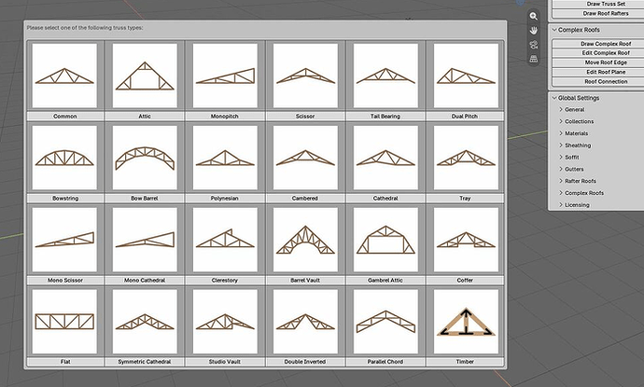Select the Mono Scissor truss thumbnail
The image size is (644, 387).
tap(64, 240)
